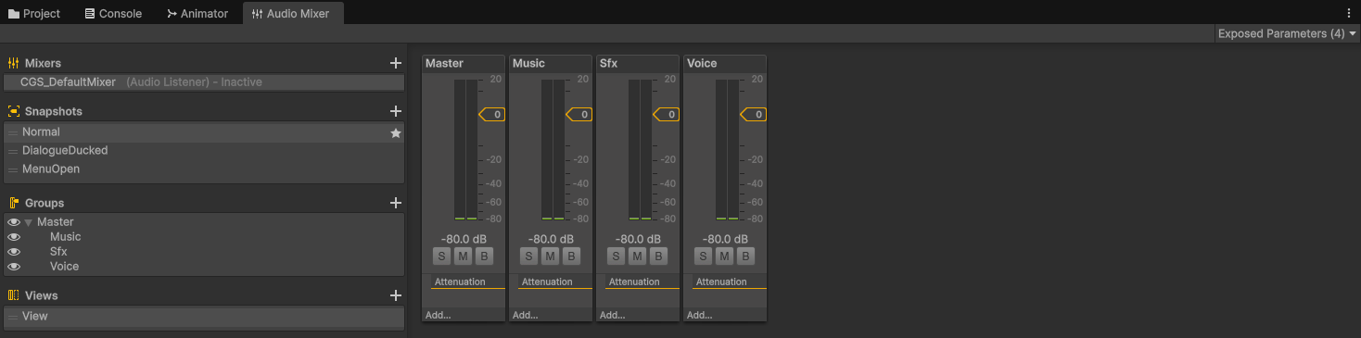The height and width of the screenshot is (338, 1361).
Task: Click the Music channel strip header
Action: point(551,63)
